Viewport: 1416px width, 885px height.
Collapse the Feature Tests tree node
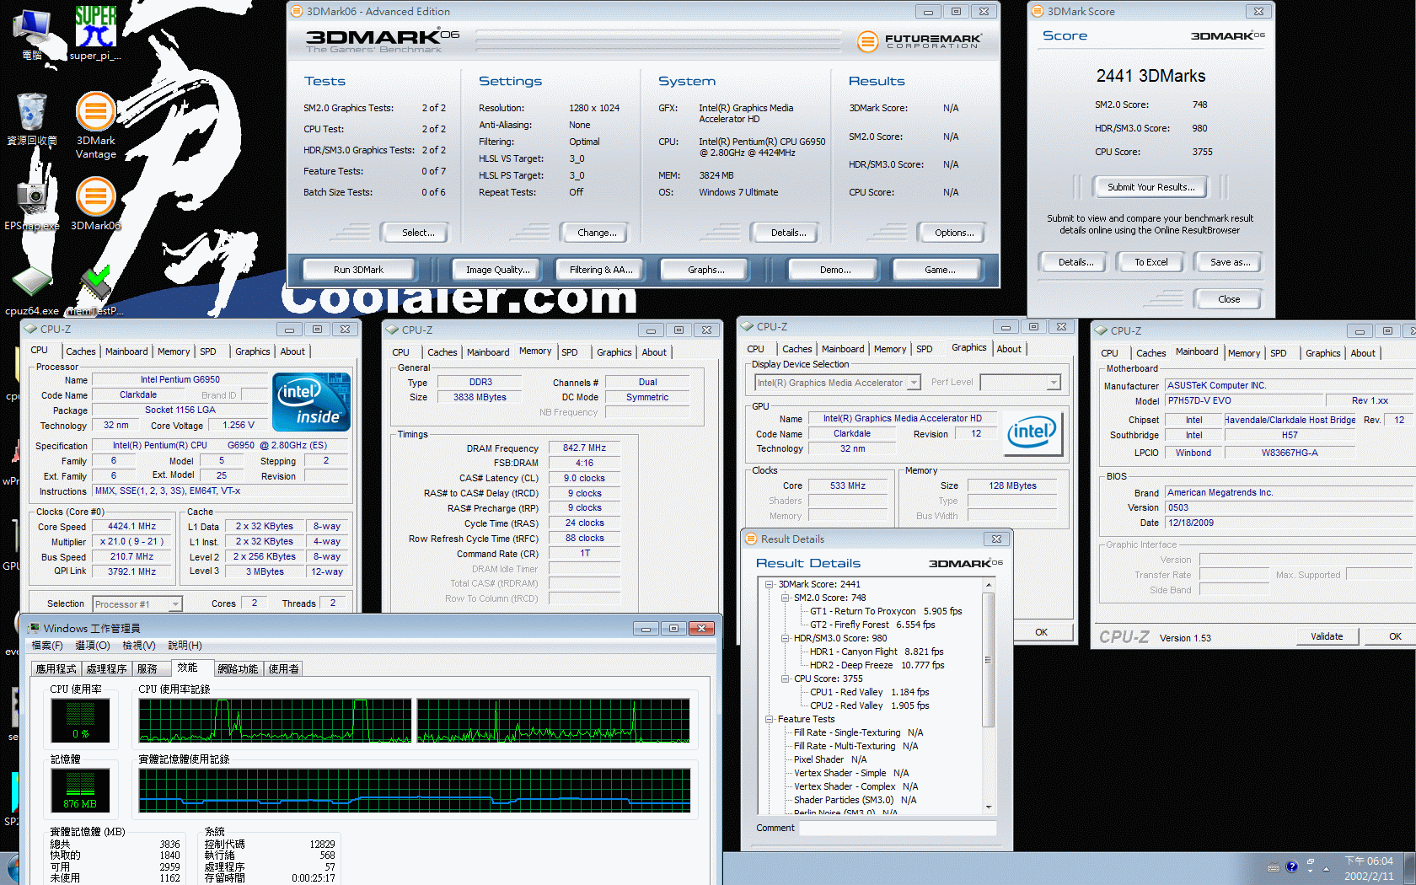[770, 719]
